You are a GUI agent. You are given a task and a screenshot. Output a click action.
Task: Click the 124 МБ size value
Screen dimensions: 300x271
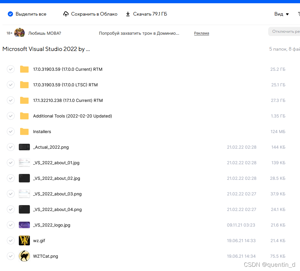(x=278, y=131)
